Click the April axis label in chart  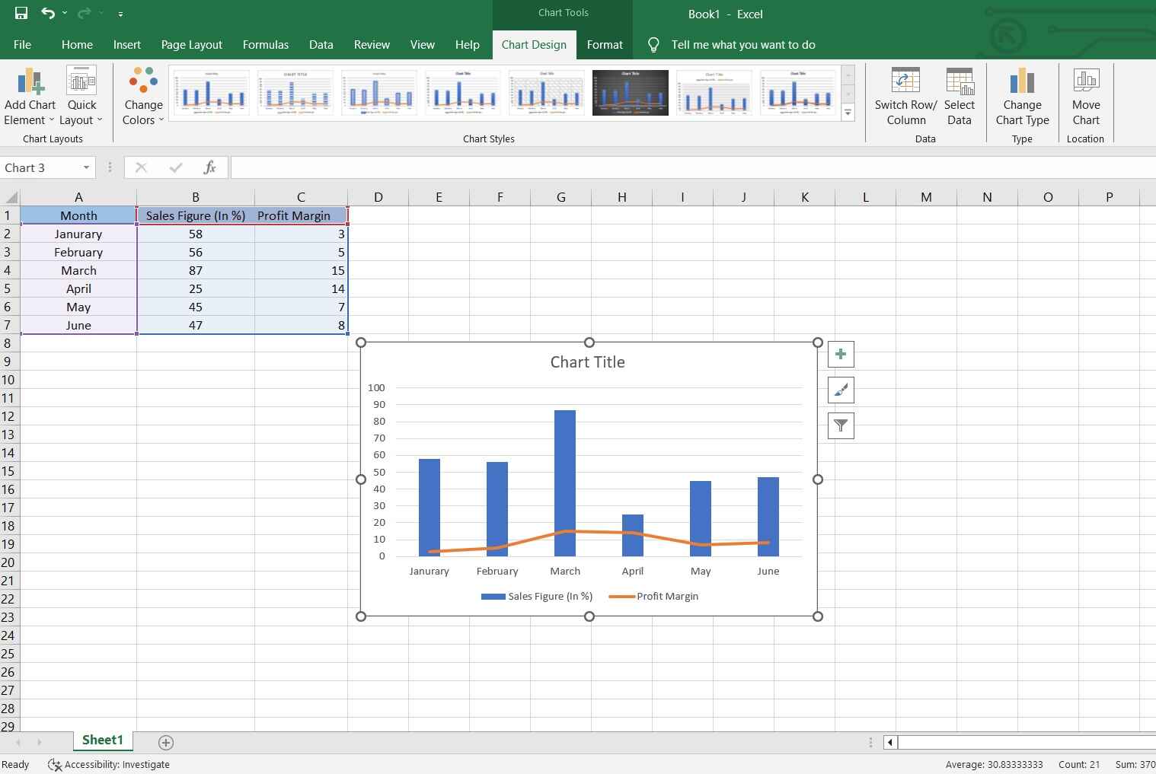point(633,571)
